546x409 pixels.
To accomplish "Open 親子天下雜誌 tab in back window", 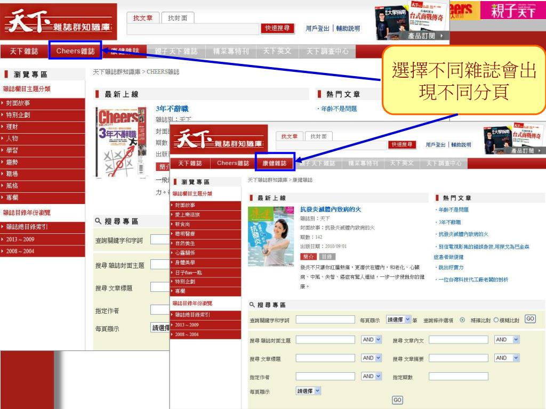I will [176, 51].
